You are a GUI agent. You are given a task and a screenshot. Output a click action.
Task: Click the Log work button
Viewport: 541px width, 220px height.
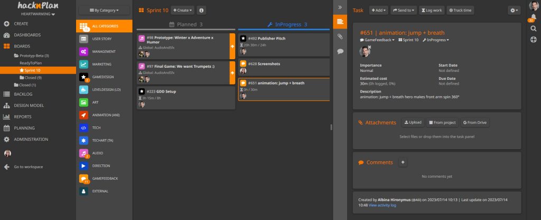pyautogui.click(x=432, y=10)
